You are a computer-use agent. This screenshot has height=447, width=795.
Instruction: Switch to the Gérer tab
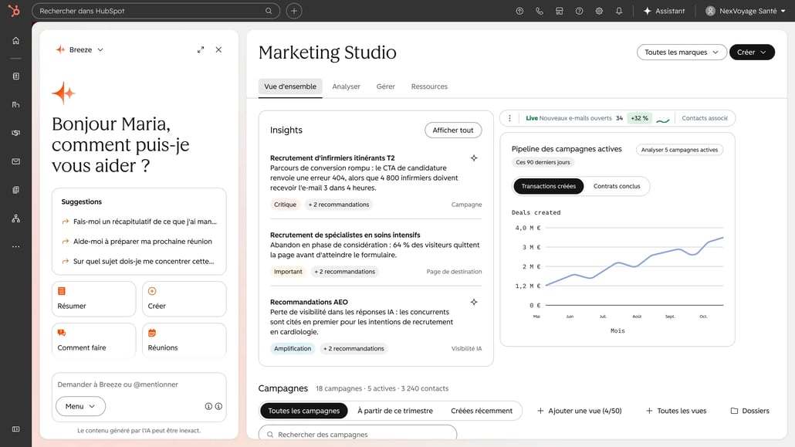pyautogui.click(x=385, y=86)
